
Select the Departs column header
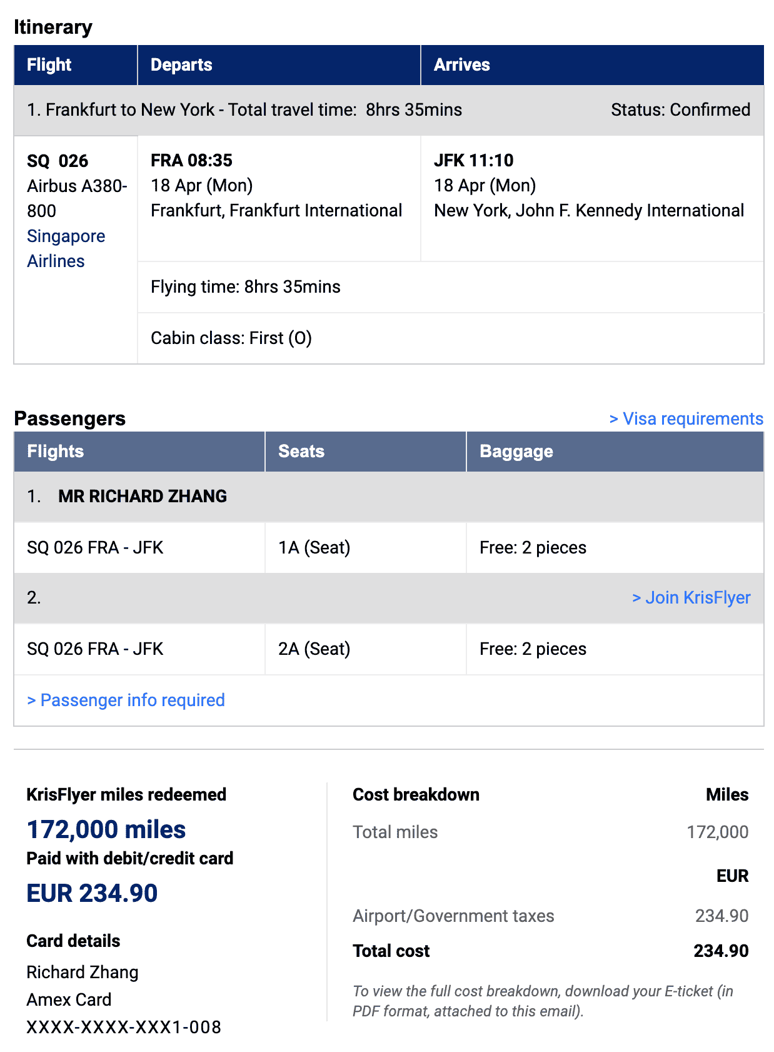[181, 64]
